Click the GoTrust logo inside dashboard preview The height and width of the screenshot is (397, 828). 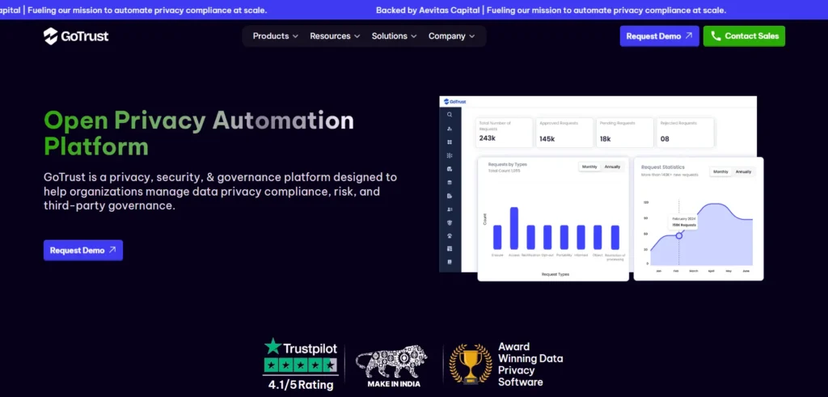[x=454, y=101]
